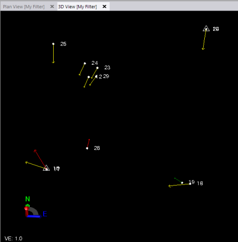Click the N axis label on orientation gizmo
This screenshot has width=238, height=242.
pos(28,199)
